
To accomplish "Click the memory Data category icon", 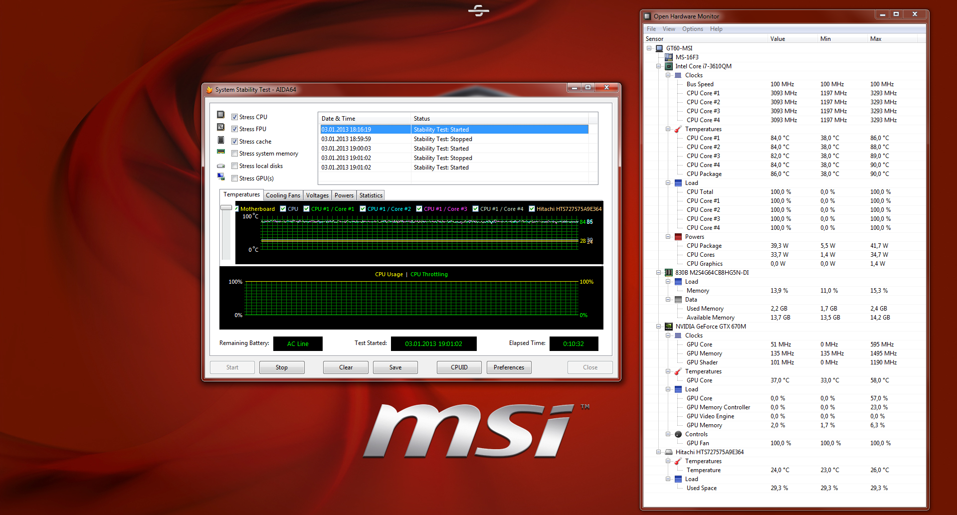I will point(678,300).
